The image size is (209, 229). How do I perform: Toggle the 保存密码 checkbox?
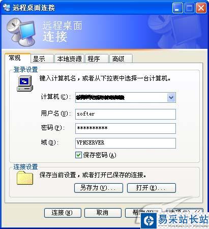tap(78, 155)
